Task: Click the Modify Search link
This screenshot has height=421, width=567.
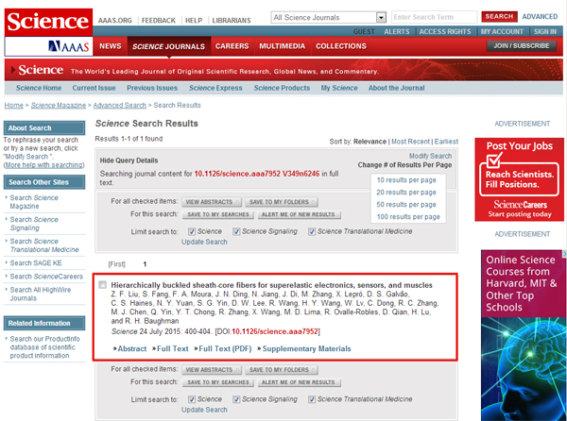Action: click(430, 156)
